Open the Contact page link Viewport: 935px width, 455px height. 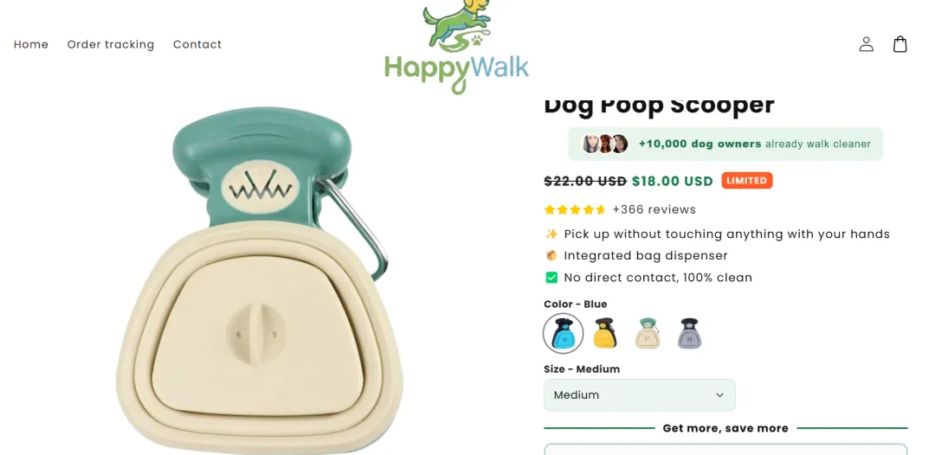(x=197, y=45)
